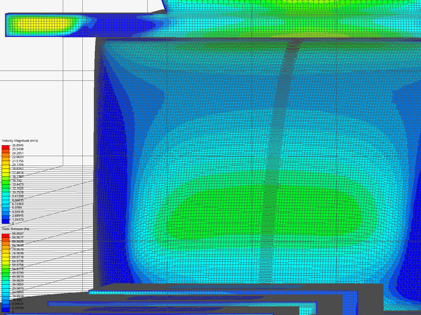The image size is (421, 315).
Task: Select pressure legend value 74.9698
Action: point(18,253)
